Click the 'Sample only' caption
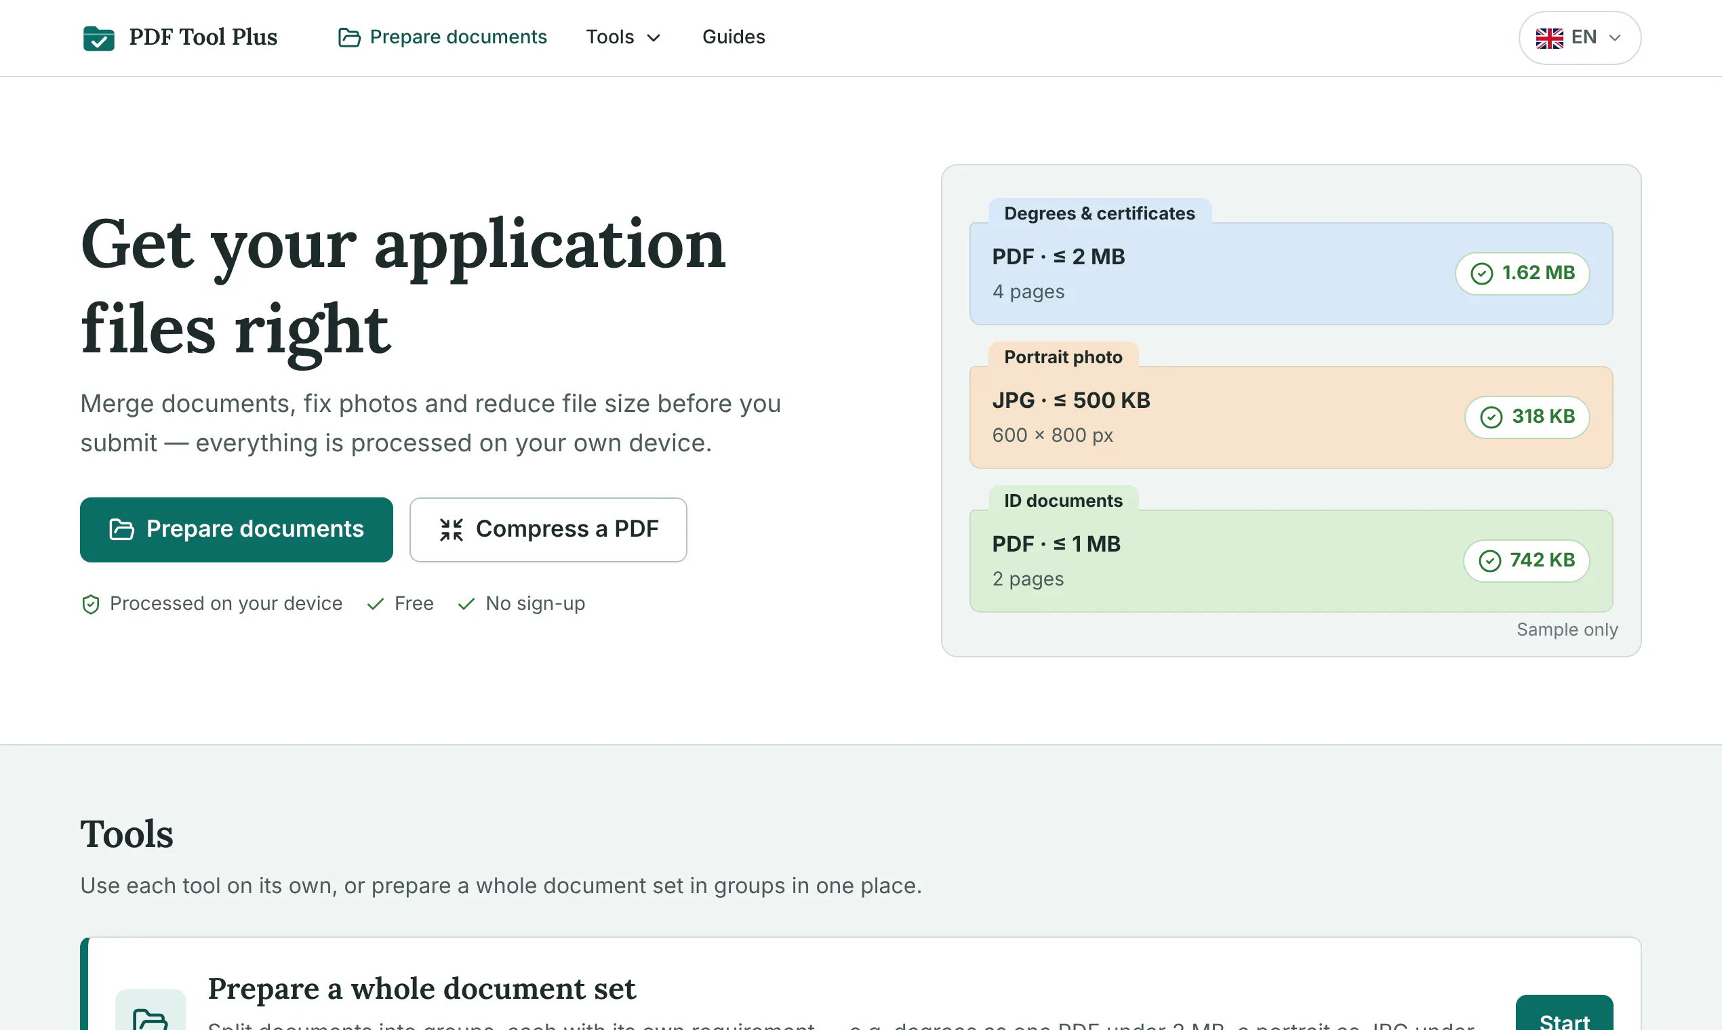 1567,630
